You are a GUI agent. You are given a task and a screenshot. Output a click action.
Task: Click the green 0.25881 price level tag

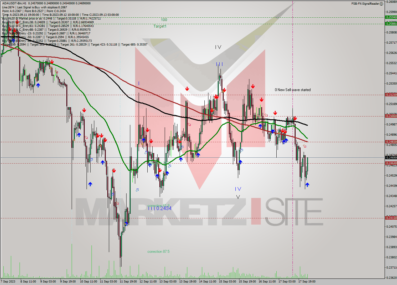coord(391,24)
